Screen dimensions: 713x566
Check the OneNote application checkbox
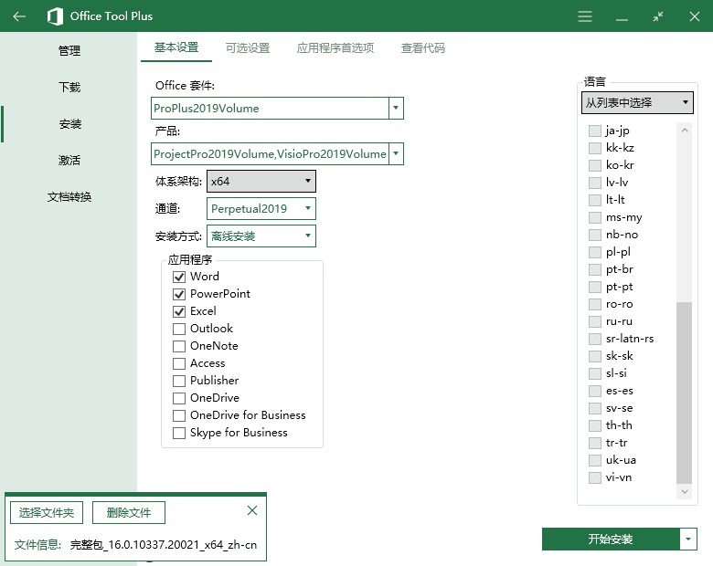point(179,346)
